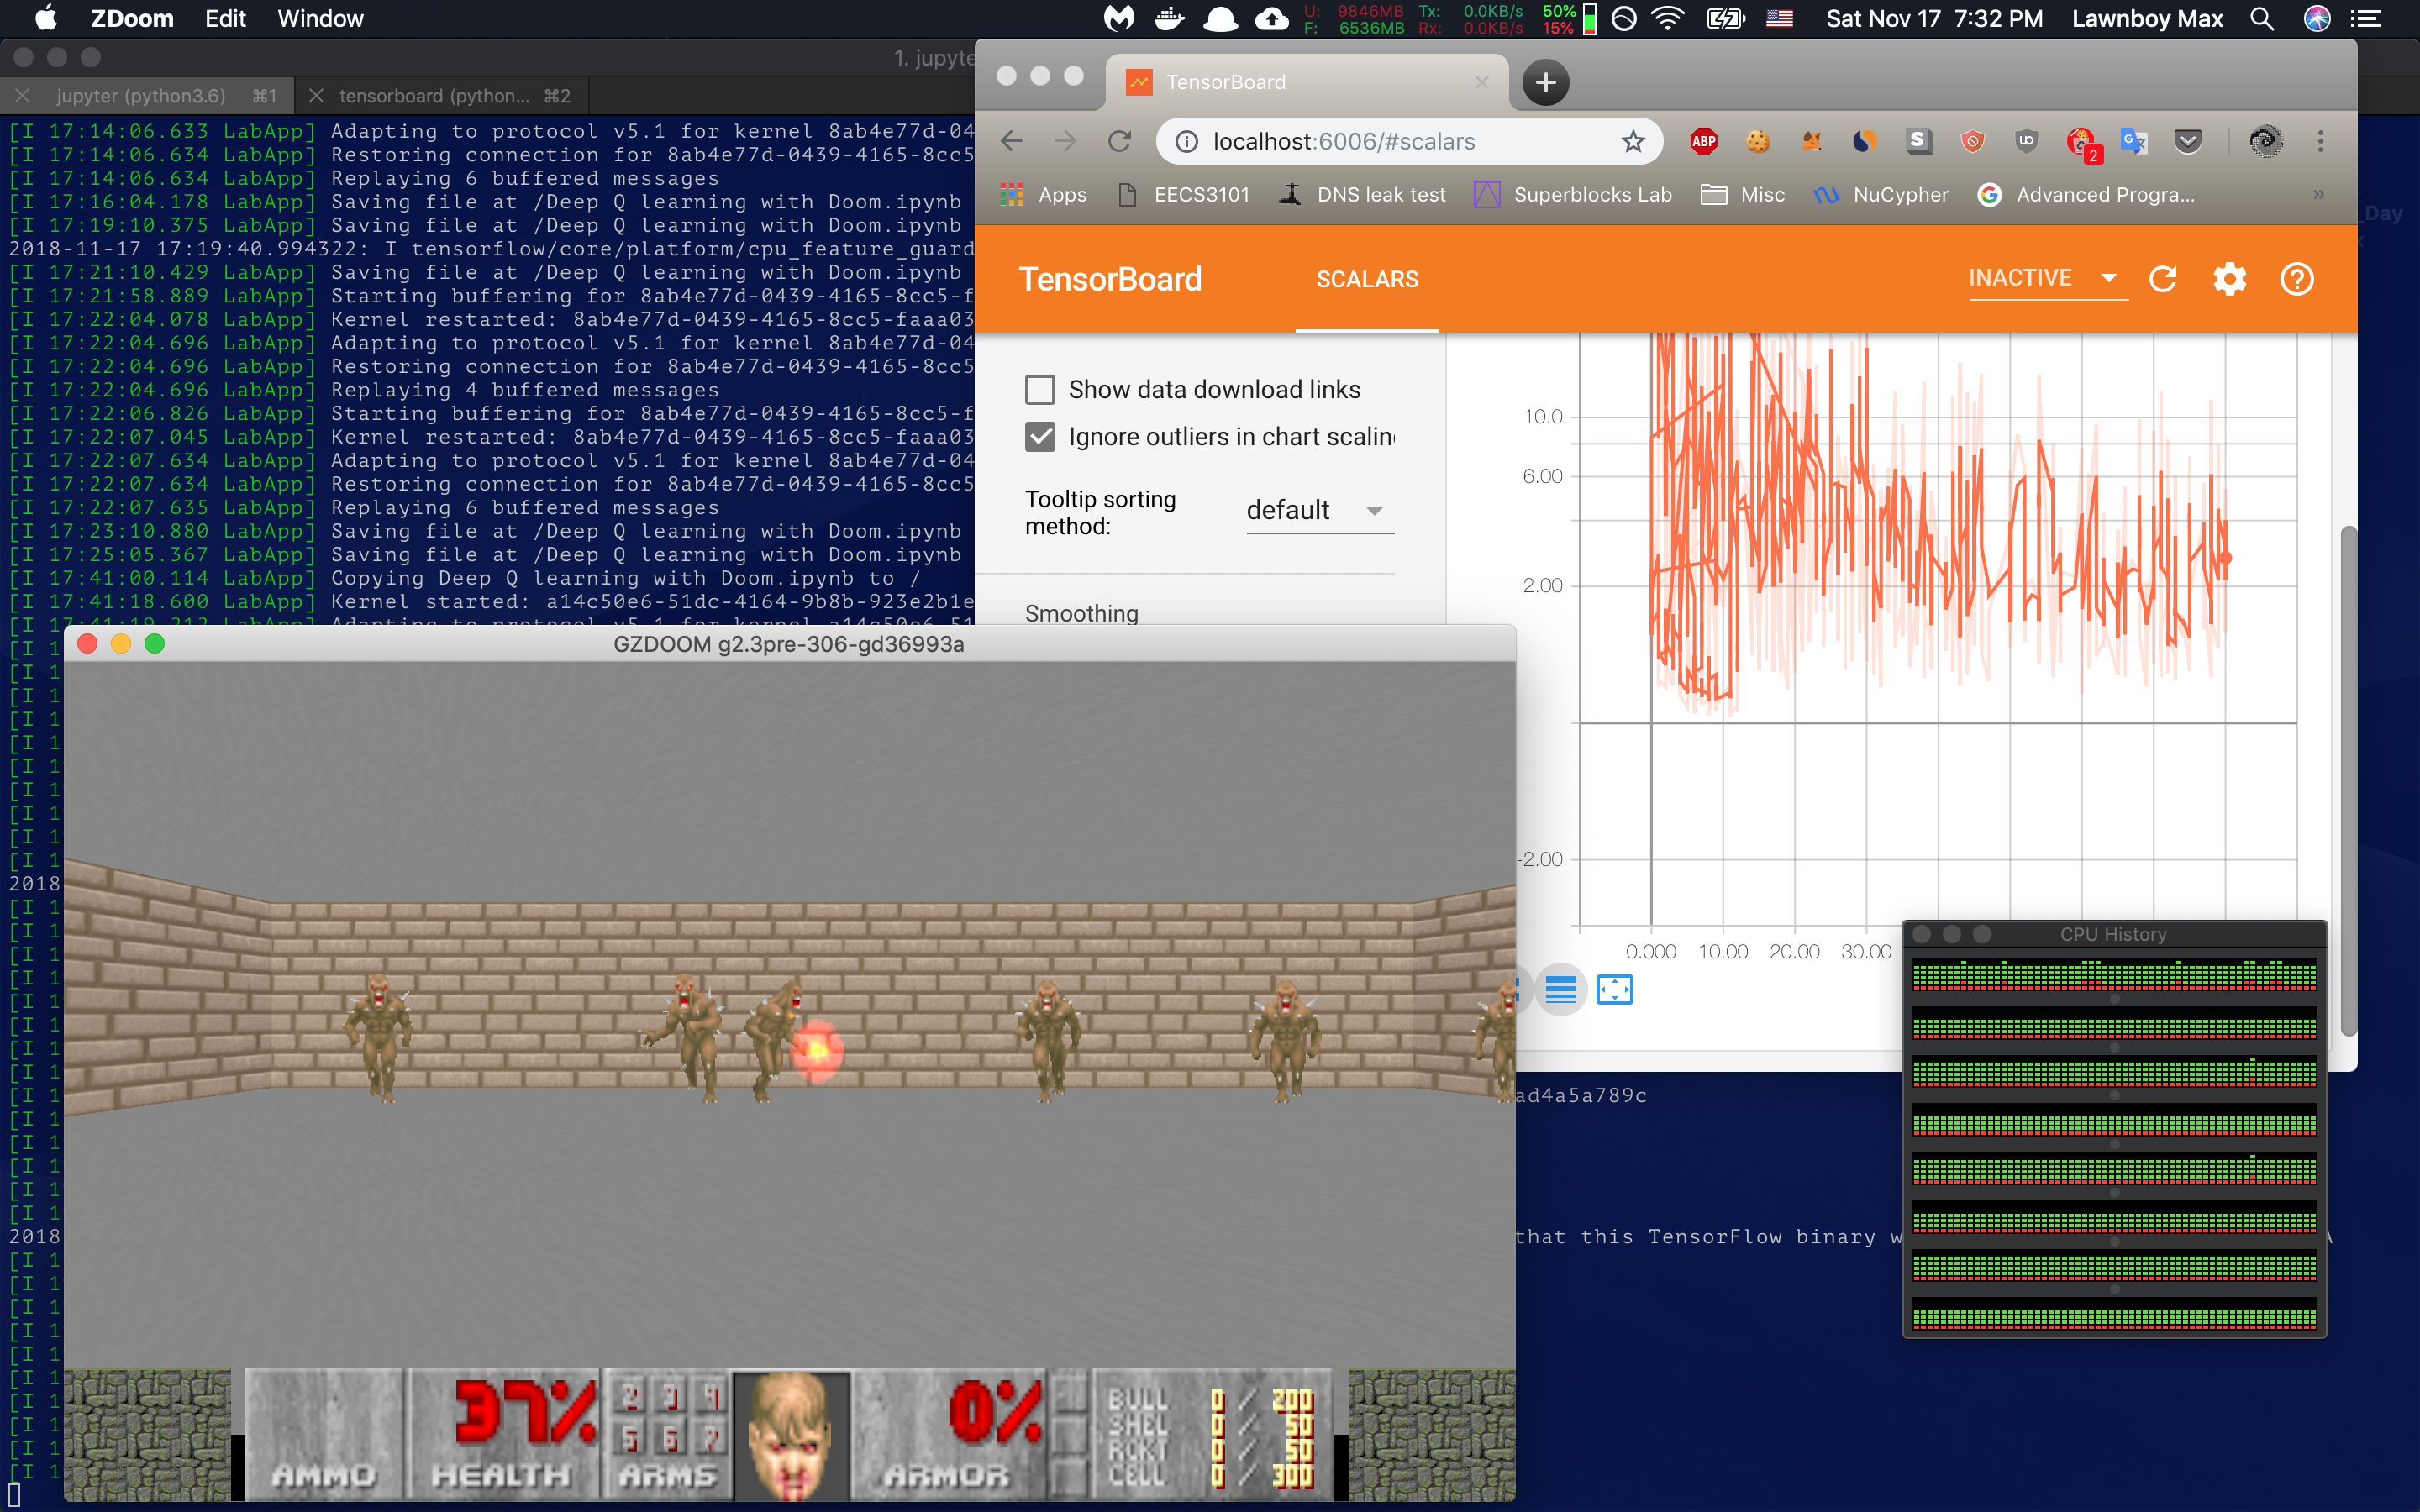Viewport: 2420px width, 1512px height.
Task: Switch to the SCALARS tab
Action: [1366, 279]
